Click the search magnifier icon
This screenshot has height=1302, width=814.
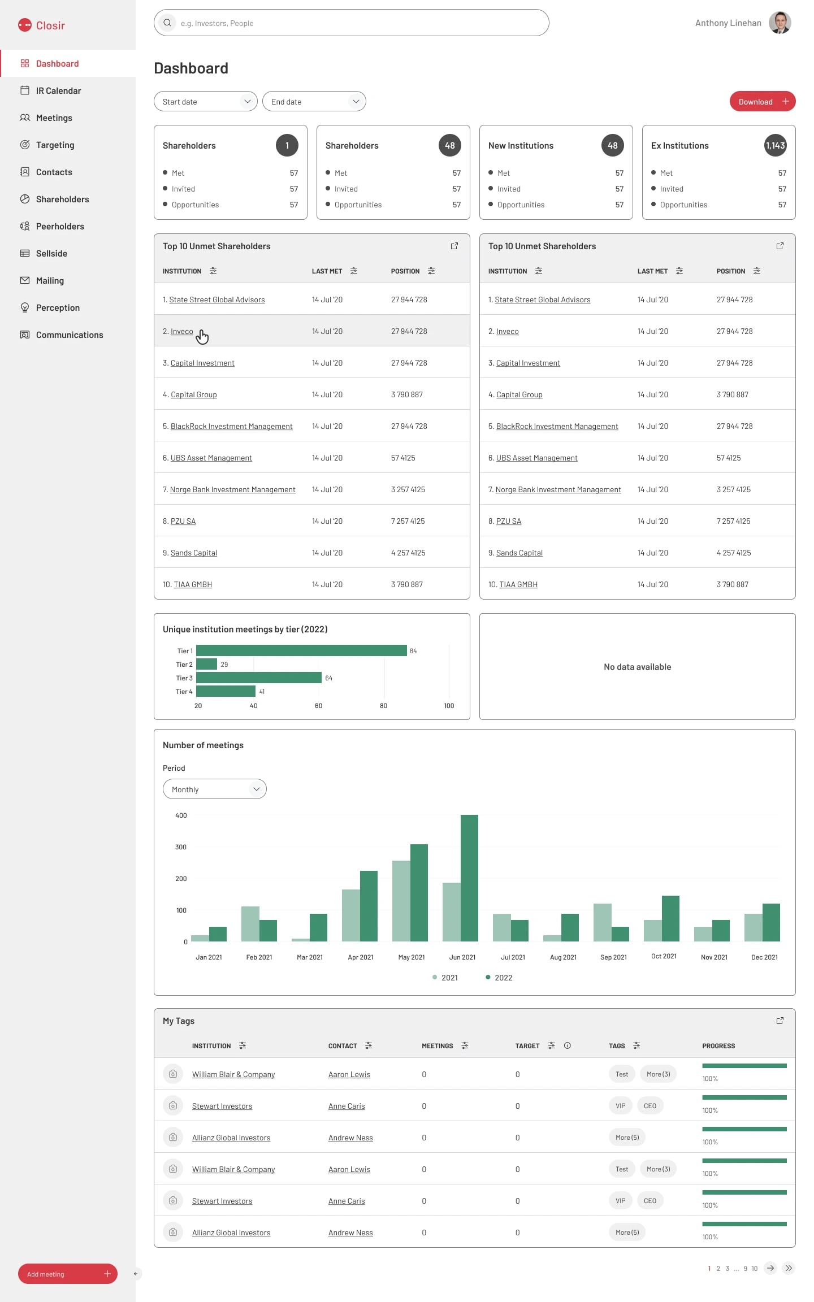[167, 23]
